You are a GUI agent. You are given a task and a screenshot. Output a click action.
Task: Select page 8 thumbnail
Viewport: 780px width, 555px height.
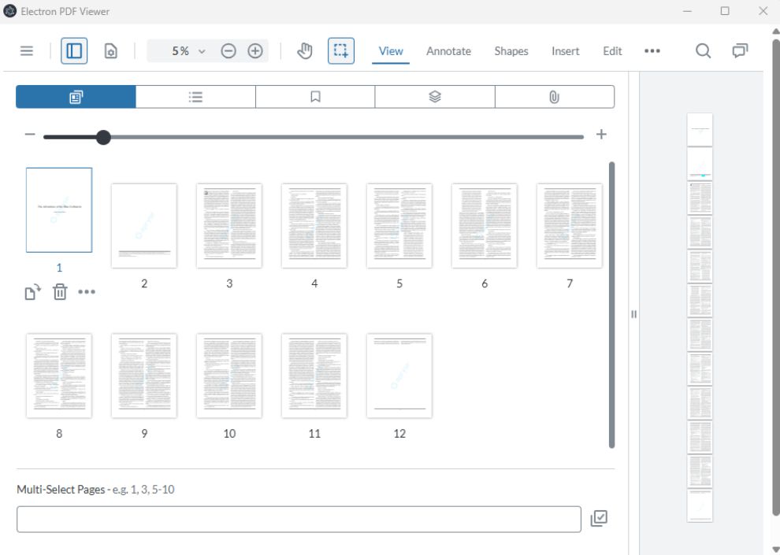(59, 376)
